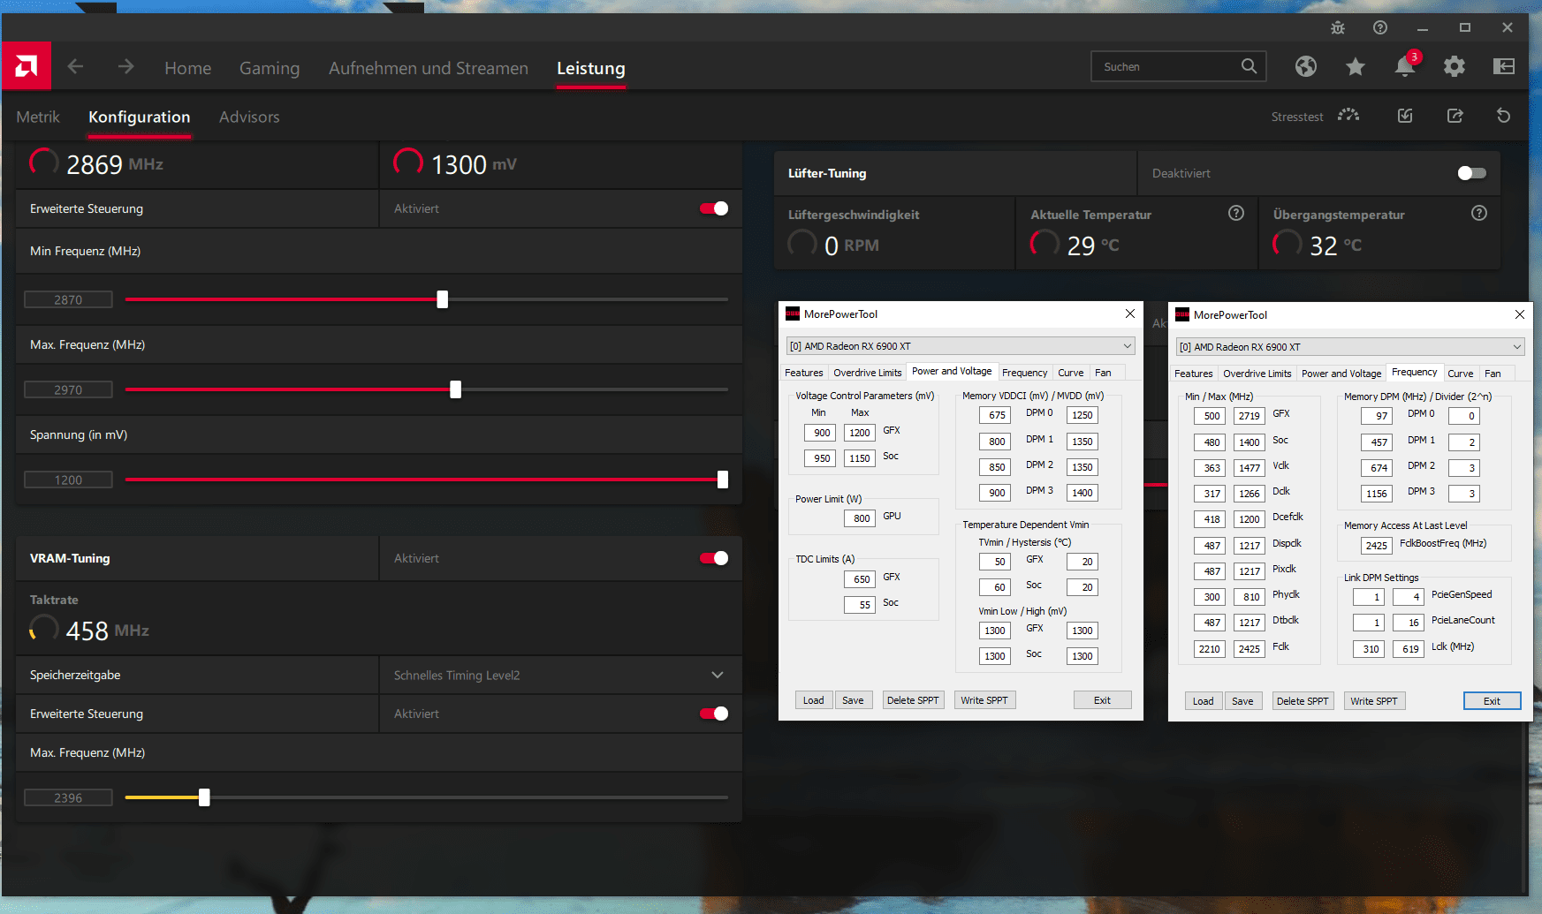Select Curve tab in right MorePowerTool
The image size is (1542, 914).
pos(1461,374)
